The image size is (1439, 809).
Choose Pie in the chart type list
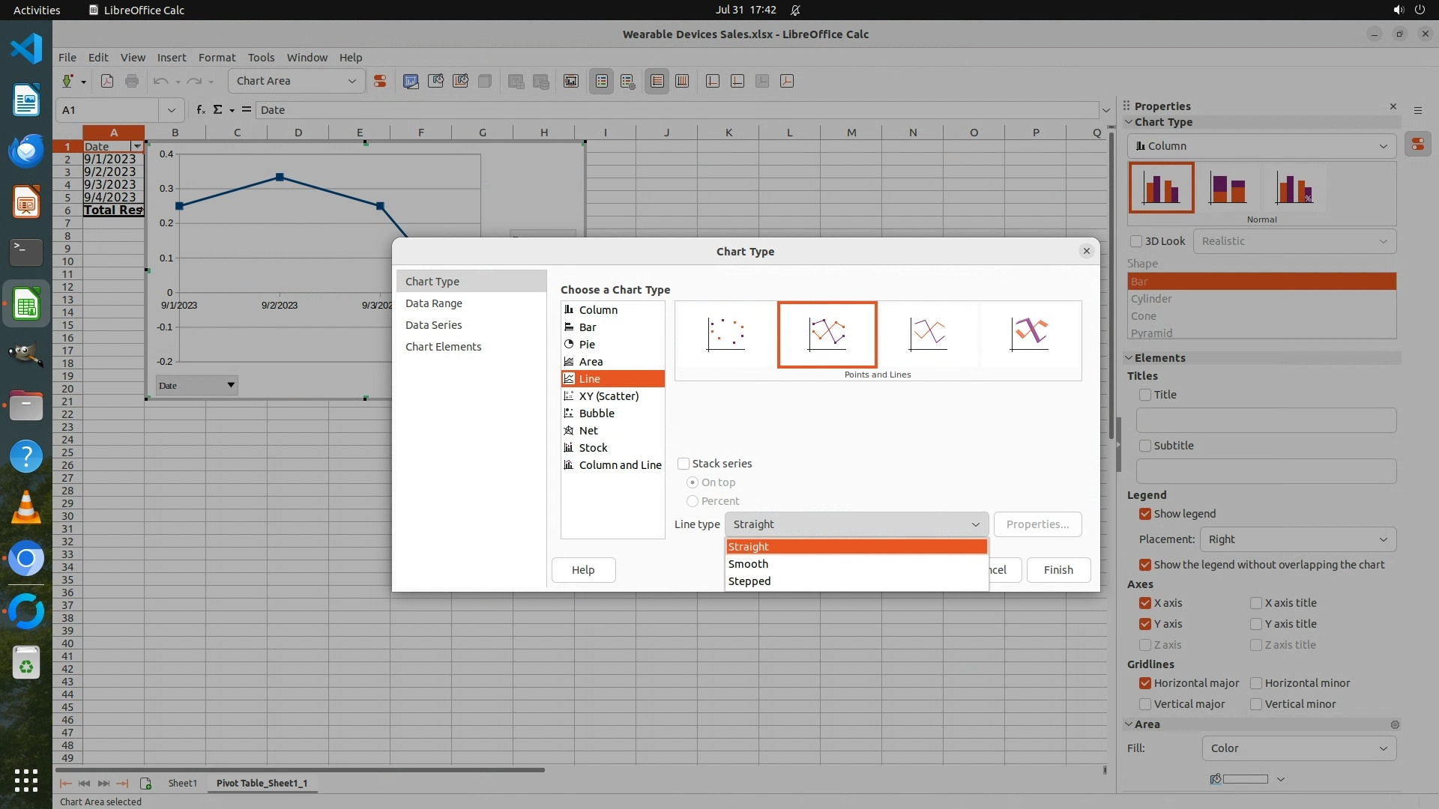click(587, 345)
